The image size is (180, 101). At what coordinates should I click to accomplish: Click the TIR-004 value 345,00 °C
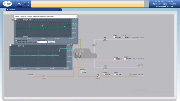click(x=127, y=37)
